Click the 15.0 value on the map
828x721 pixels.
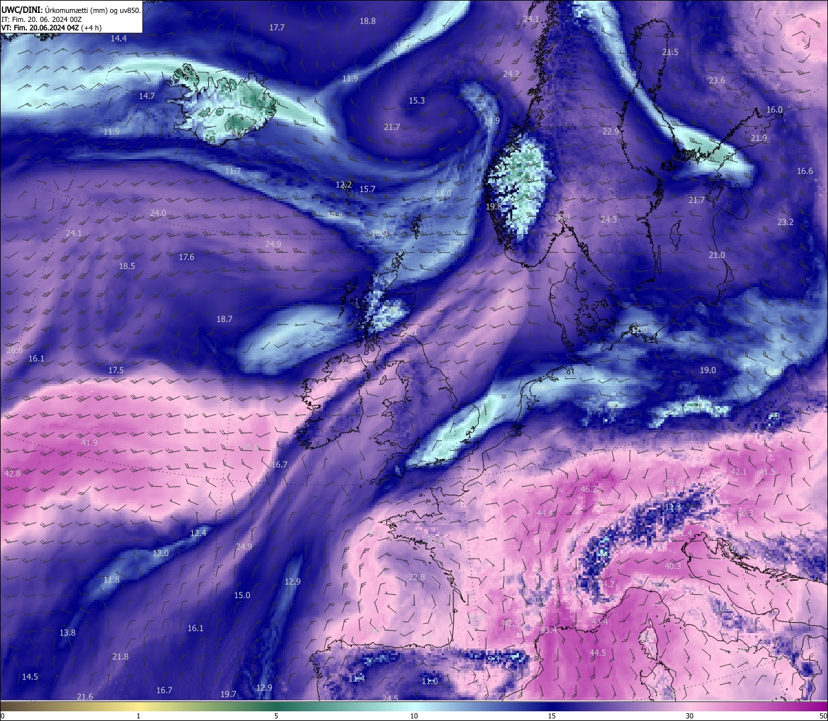242,595
